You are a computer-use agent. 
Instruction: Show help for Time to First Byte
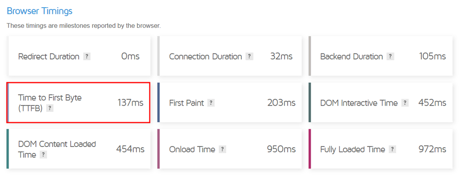(x=50, y=108)
